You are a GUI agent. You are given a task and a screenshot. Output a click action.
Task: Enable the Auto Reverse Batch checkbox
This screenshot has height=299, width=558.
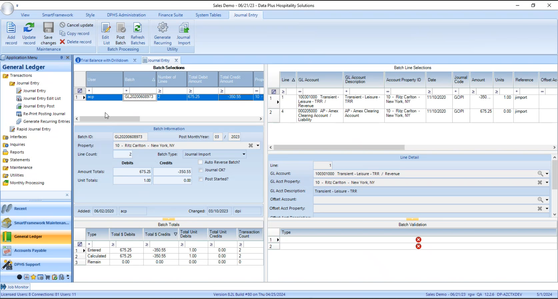click(x=201, y=162)
